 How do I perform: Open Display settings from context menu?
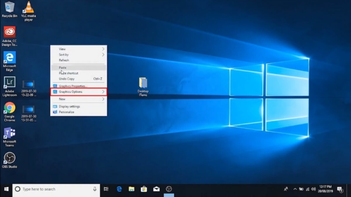pyautogui.click(x=79, y=107)
